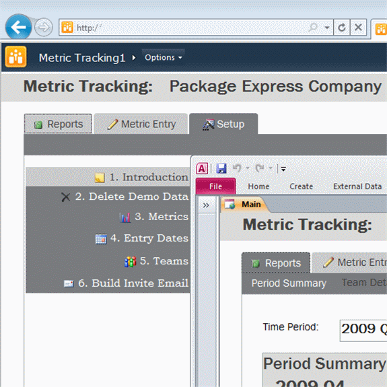Open the External Data ribbon tab
Screen dimensions: 387x387
(357, 186)
